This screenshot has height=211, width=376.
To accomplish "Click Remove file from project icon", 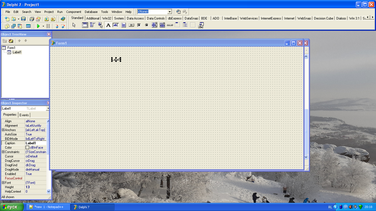I will (x=53, y=19).
